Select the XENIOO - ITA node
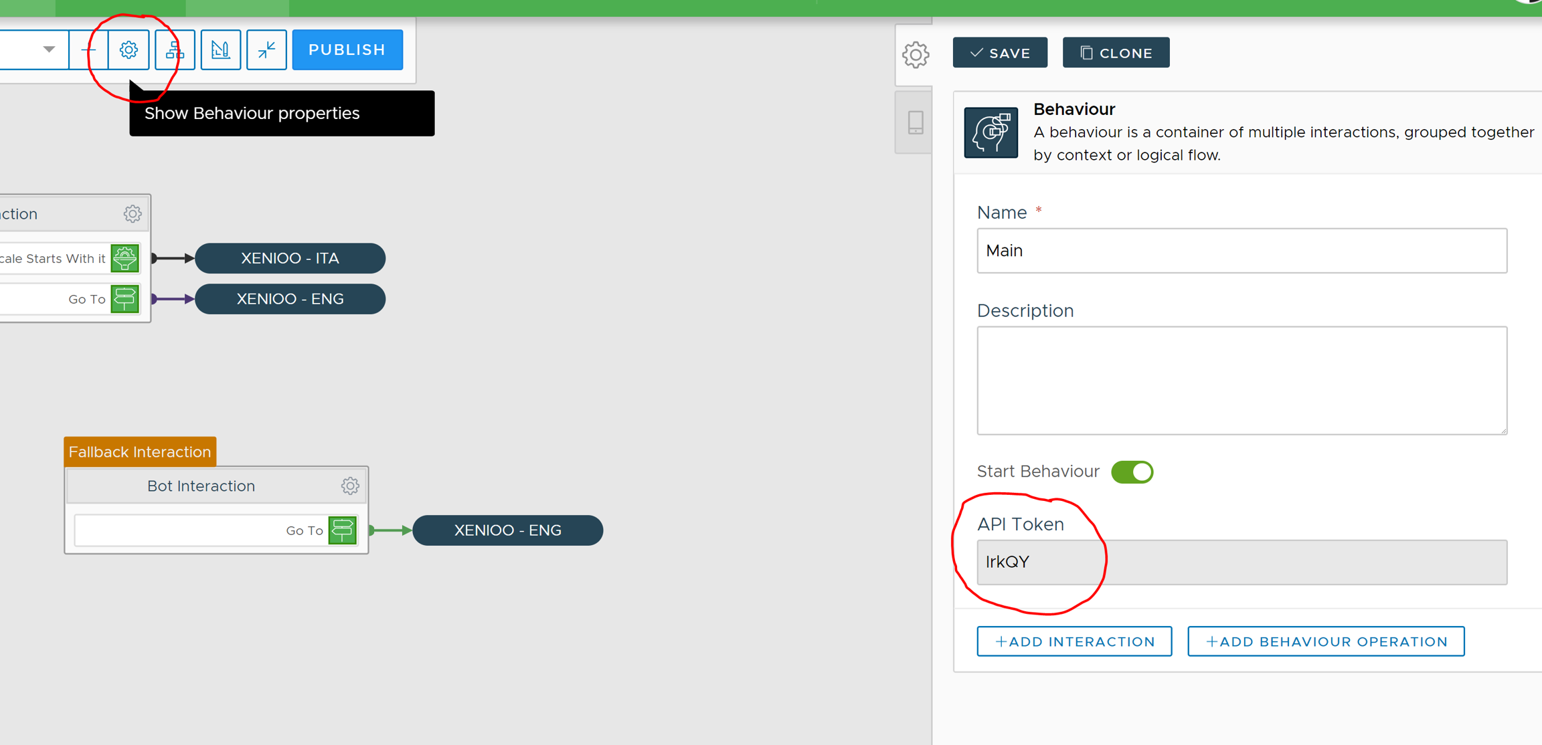This screenshot has height=745, width=1542. (x=290, y=259)
